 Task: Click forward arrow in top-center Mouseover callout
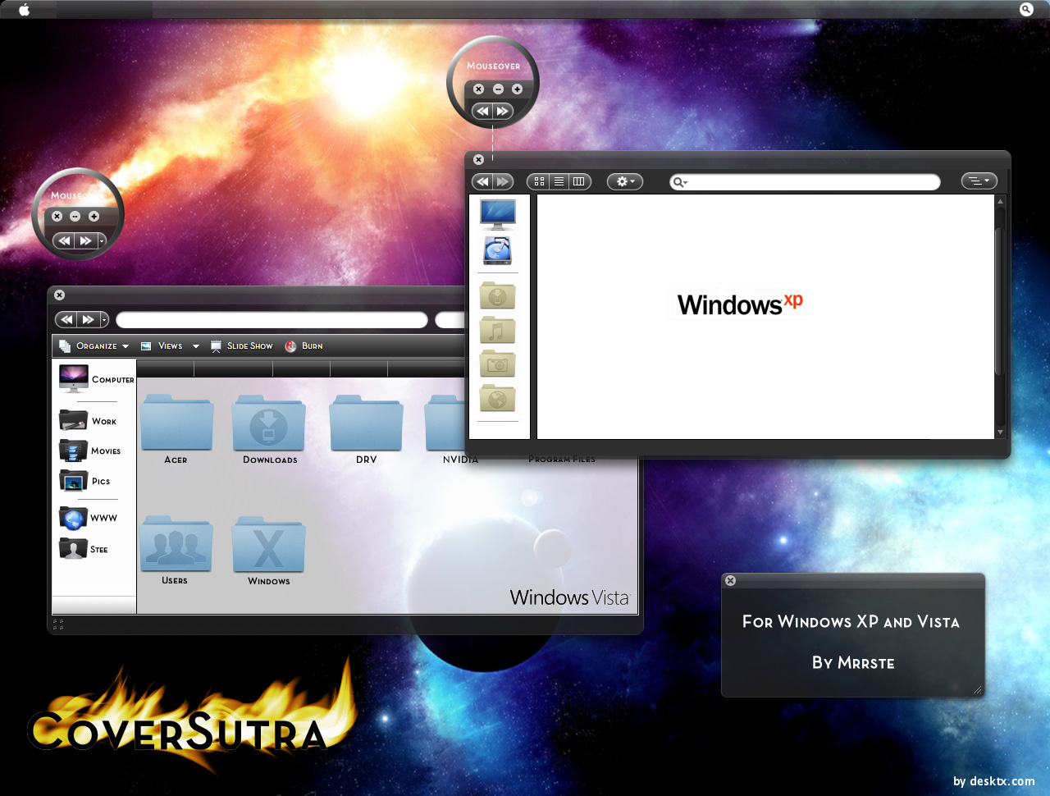click(x=503, y=111)
